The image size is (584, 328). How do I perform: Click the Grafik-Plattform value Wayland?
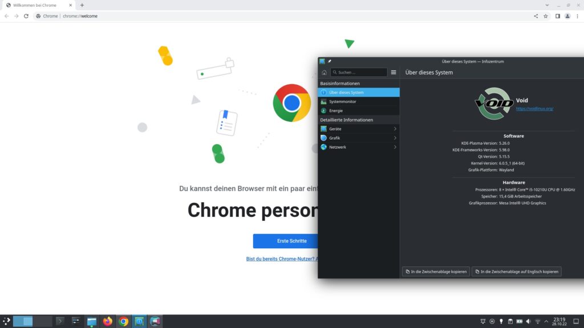coord(506,170)
